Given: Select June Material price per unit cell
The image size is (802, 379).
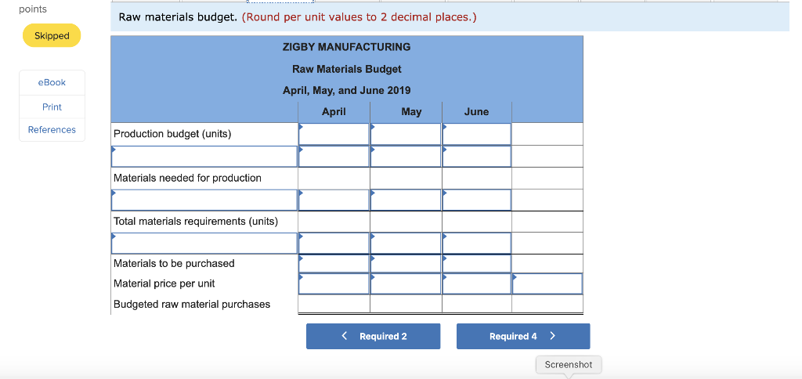Looking at the screenshot, I should (x=477, y=284).
